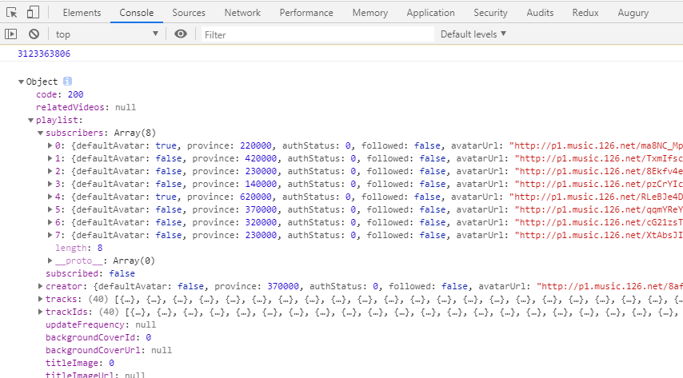Switch to the Elements tab
This screenshot has height=378, width=683.
click(x=82, y=13)
